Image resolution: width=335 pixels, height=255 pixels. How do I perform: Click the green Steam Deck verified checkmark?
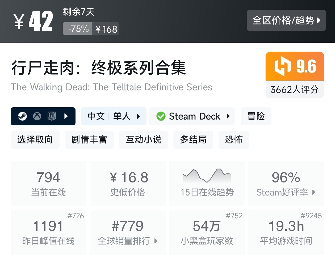(x=161, y=116)
